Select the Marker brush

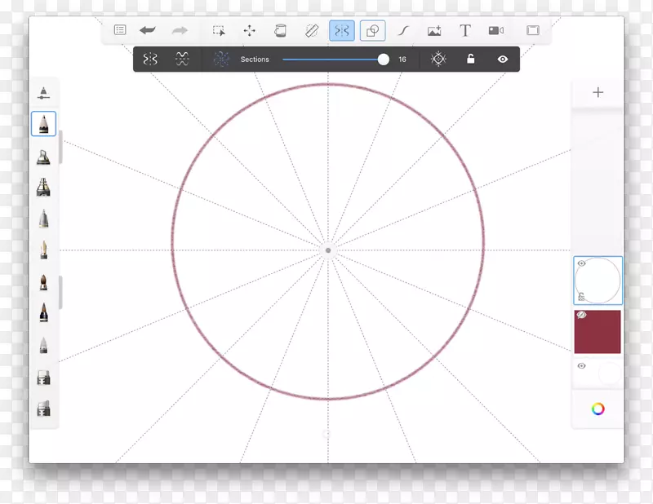point(43,187)
